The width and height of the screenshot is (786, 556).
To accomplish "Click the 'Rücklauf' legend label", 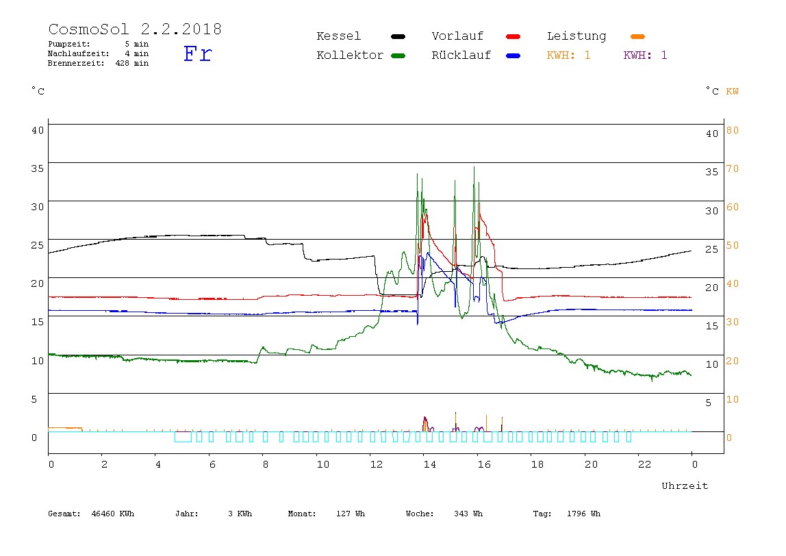I will (461, 55).
